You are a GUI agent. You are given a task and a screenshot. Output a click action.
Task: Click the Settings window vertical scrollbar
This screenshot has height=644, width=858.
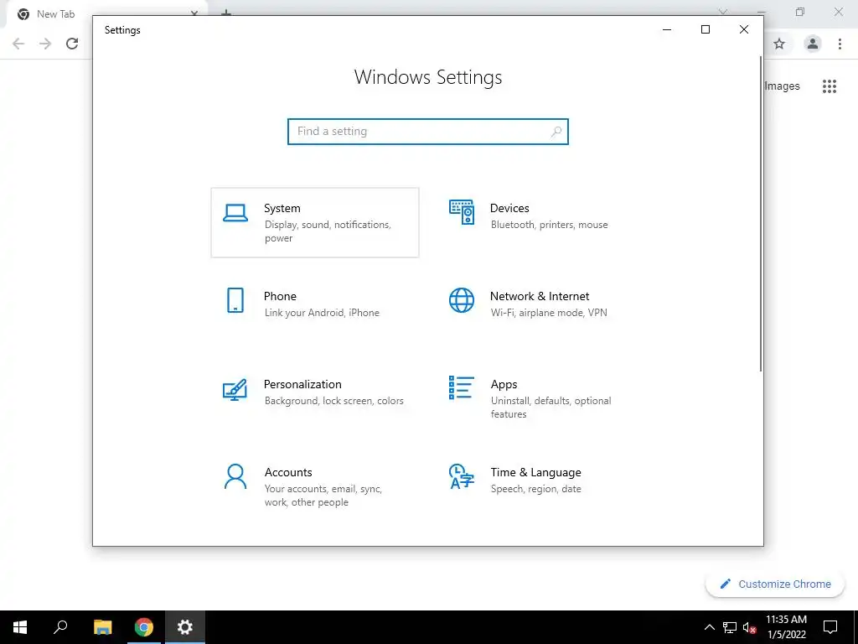pos(761,214)
